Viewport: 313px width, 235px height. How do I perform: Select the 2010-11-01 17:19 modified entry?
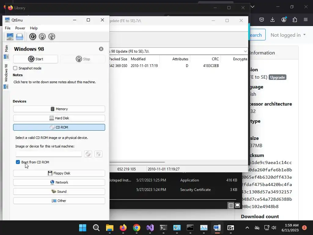(144, 66)
